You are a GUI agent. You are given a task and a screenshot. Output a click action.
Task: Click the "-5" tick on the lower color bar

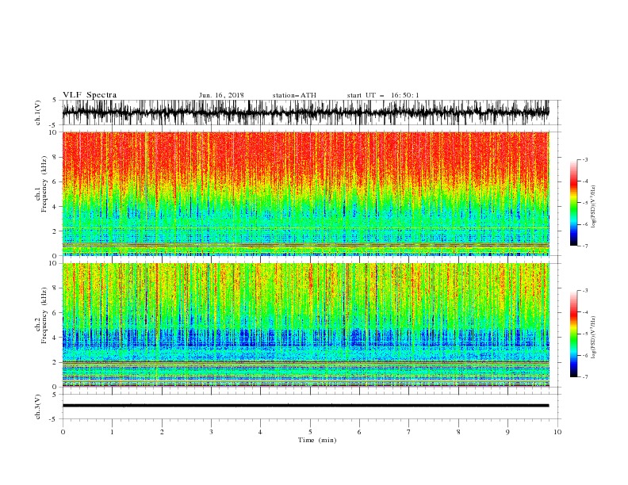click(x=585, y=334)
